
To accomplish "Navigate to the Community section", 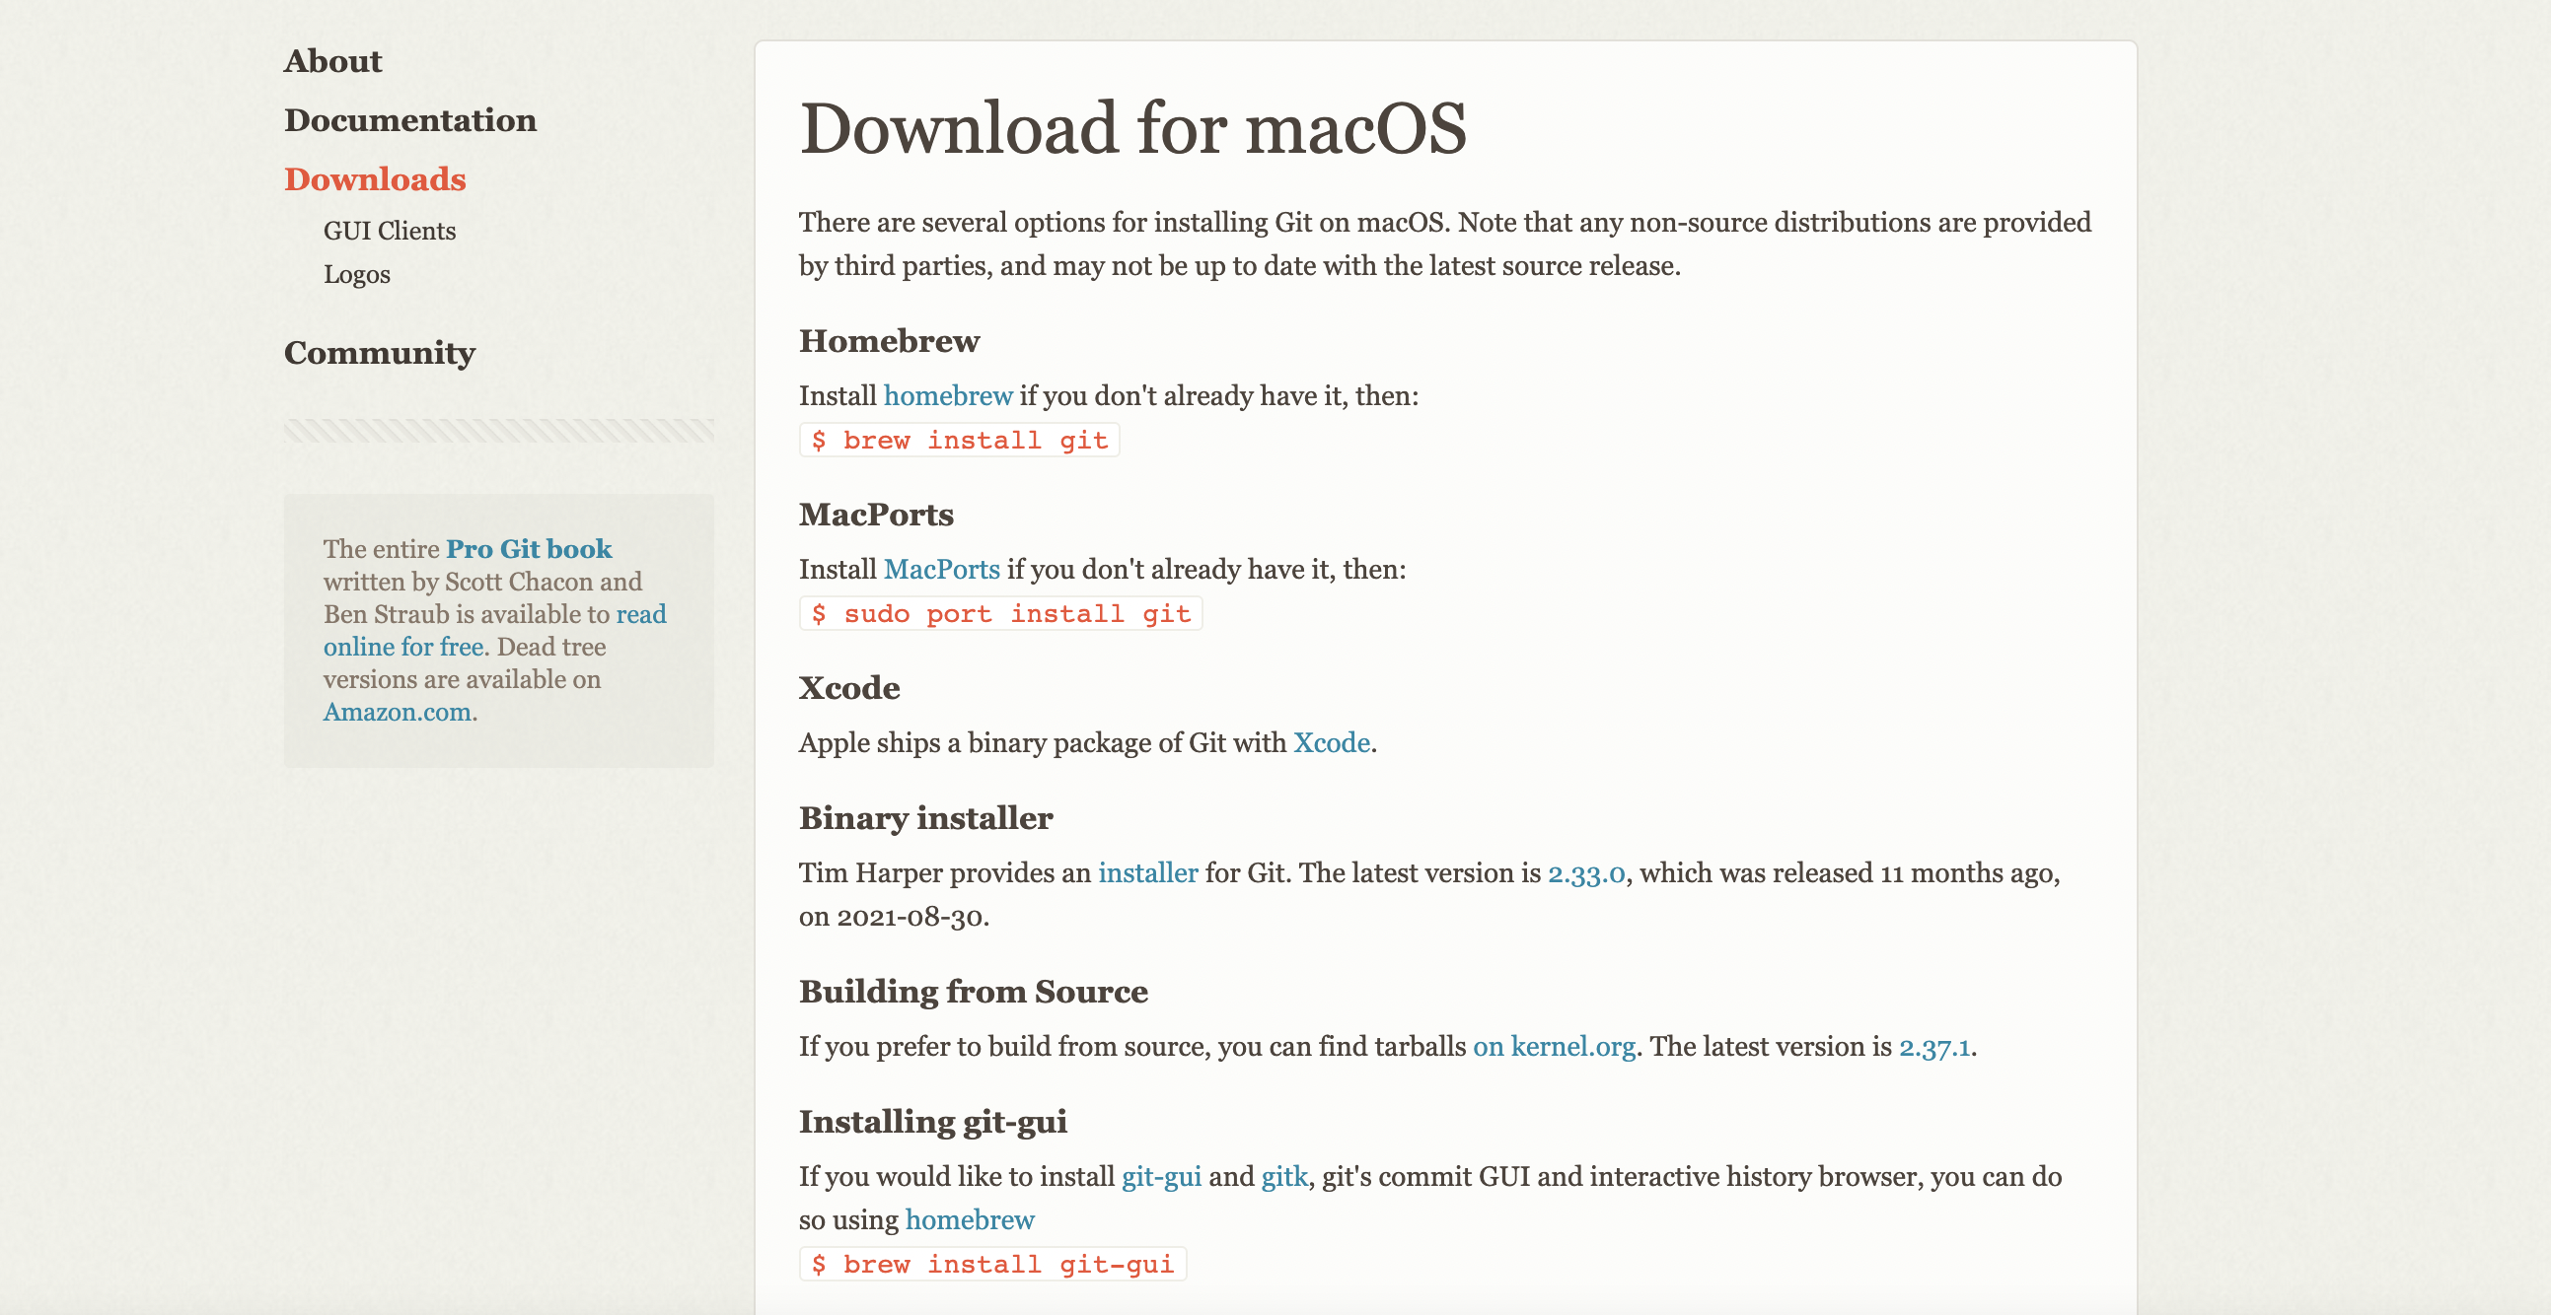I will point(379,352).
